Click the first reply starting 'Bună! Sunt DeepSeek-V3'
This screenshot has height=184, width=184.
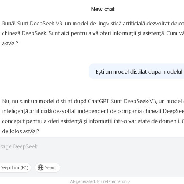tap(93, 33)
